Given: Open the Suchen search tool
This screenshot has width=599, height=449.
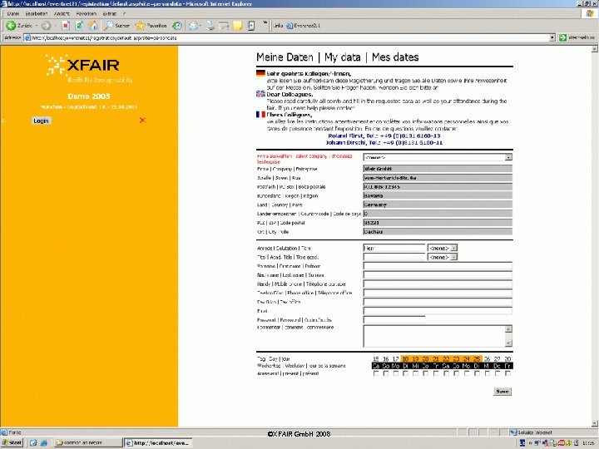Looking at the screenshot, I should [117, 26].
